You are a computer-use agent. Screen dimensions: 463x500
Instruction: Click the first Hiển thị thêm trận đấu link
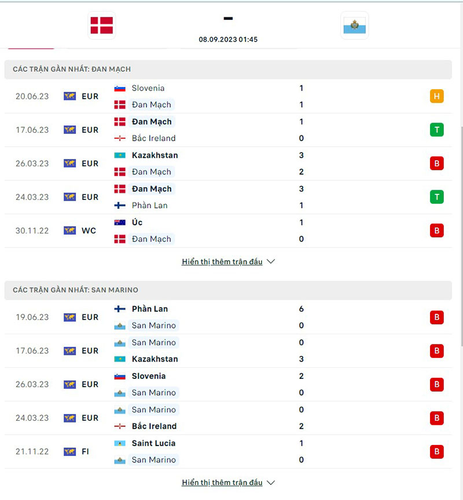coord(222,261)
